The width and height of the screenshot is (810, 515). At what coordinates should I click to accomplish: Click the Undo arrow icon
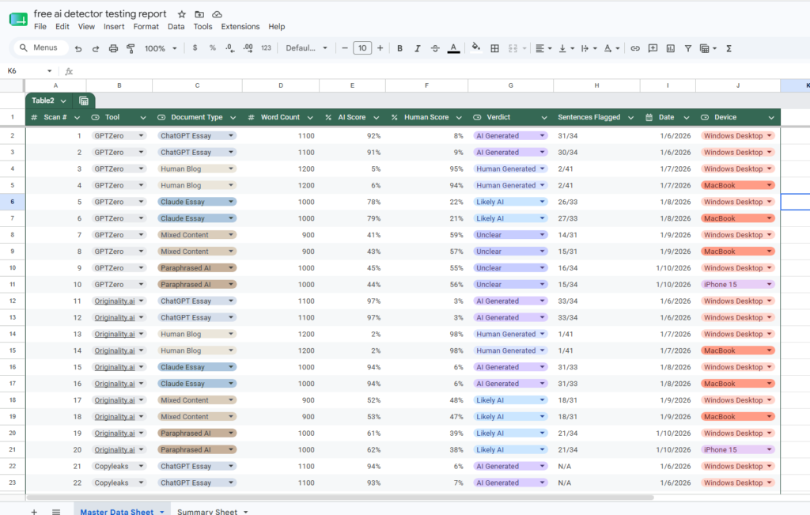click(x=78, y=48)
